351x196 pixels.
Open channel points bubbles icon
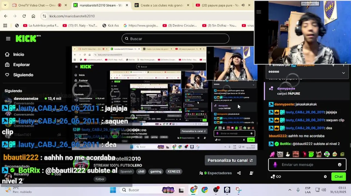[273, 177]
